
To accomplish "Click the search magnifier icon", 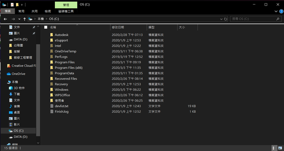I will 278,19.
